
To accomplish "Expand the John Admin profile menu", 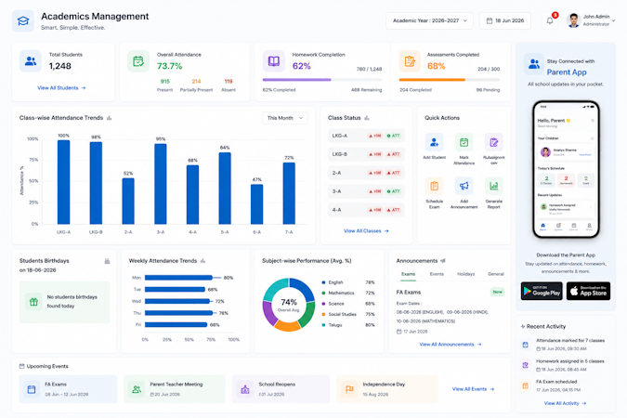I will [591, 20].
